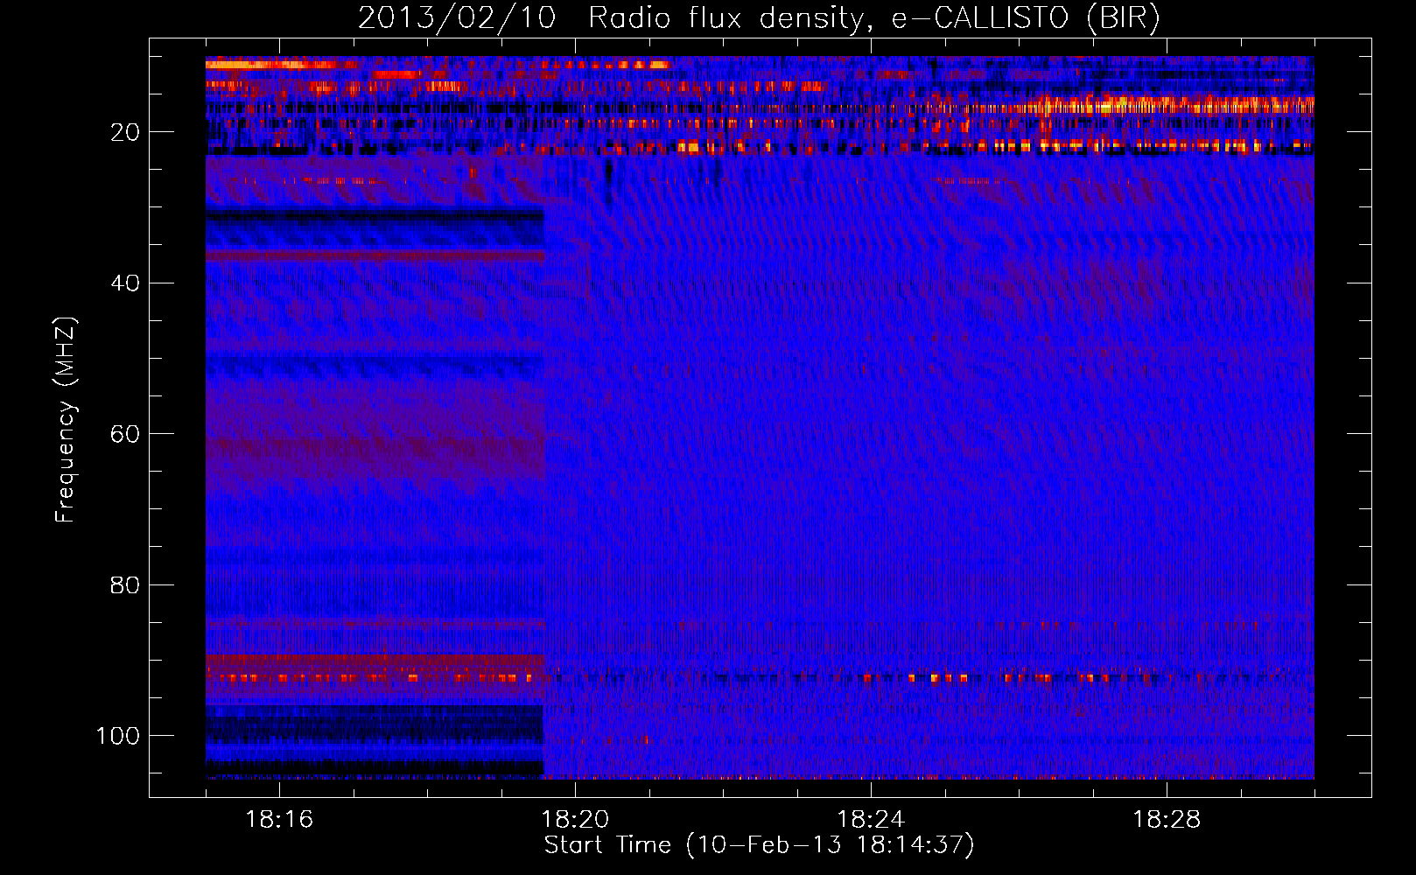Viewport: 1416px width, 875px height.
Task: Click the 40 MHz frequency tick label
Action: [x=125, y=283]
